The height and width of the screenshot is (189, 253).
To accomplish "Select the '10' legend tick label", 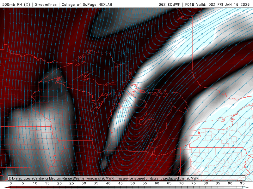I will [35, 183].
